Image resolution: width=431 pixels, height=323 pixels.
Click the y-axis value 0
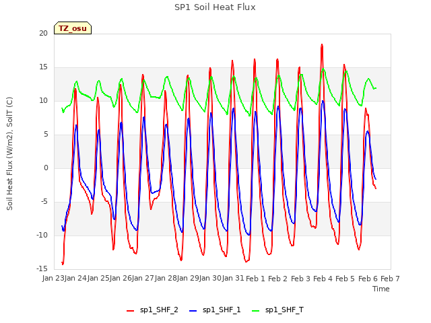tap(46, 168)
